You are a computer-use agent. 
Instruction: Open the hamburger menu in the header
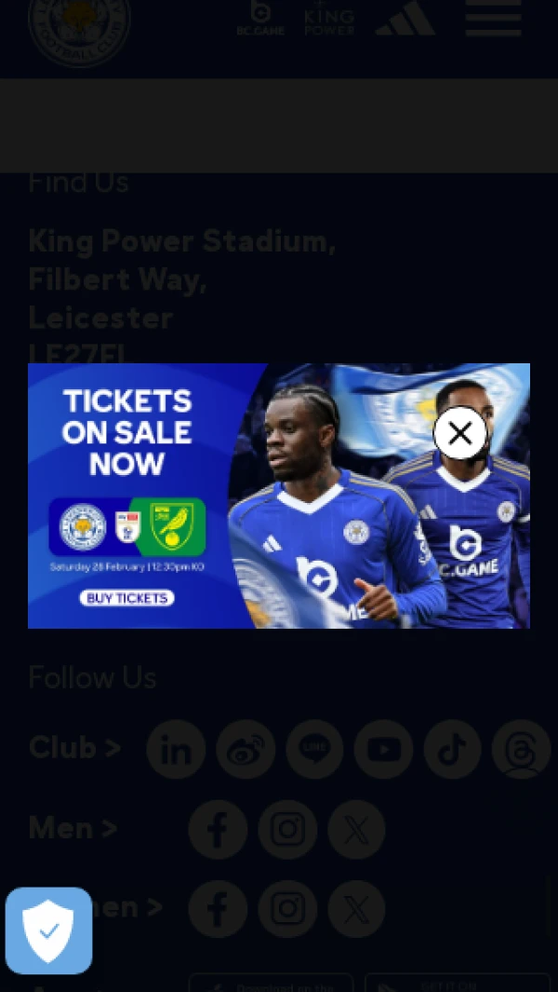(x=494, y=17)
